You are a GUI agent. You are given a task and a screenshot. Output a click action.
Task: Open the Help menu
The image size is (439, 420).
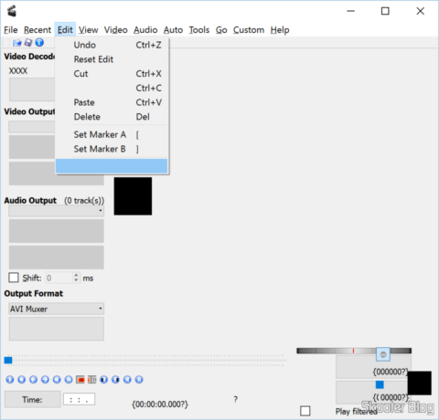tap(280, 30)
